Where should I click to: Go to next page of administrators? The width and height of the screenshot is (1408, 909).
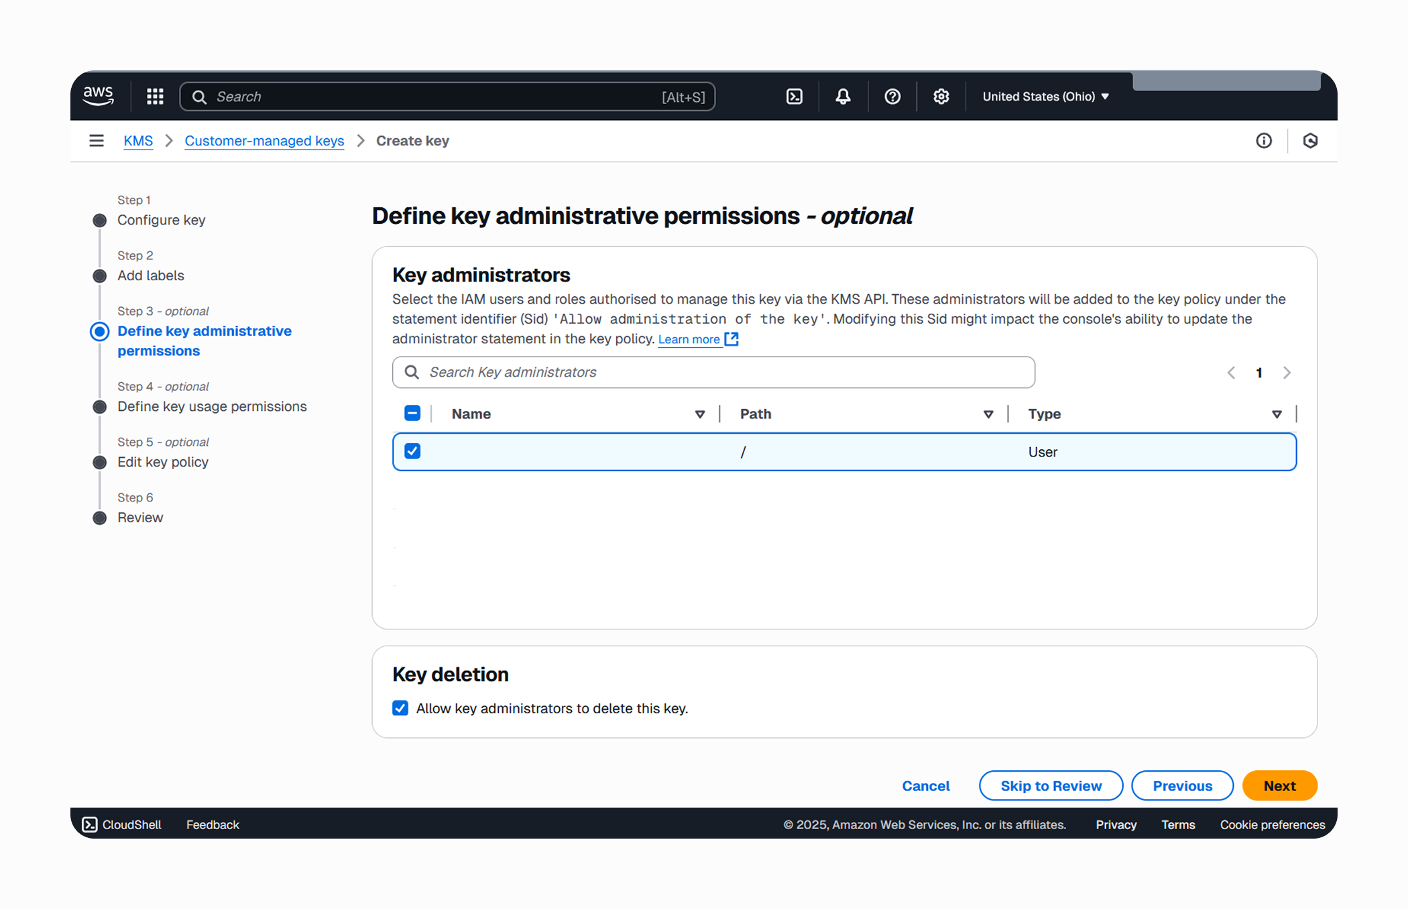(1287, 373)
